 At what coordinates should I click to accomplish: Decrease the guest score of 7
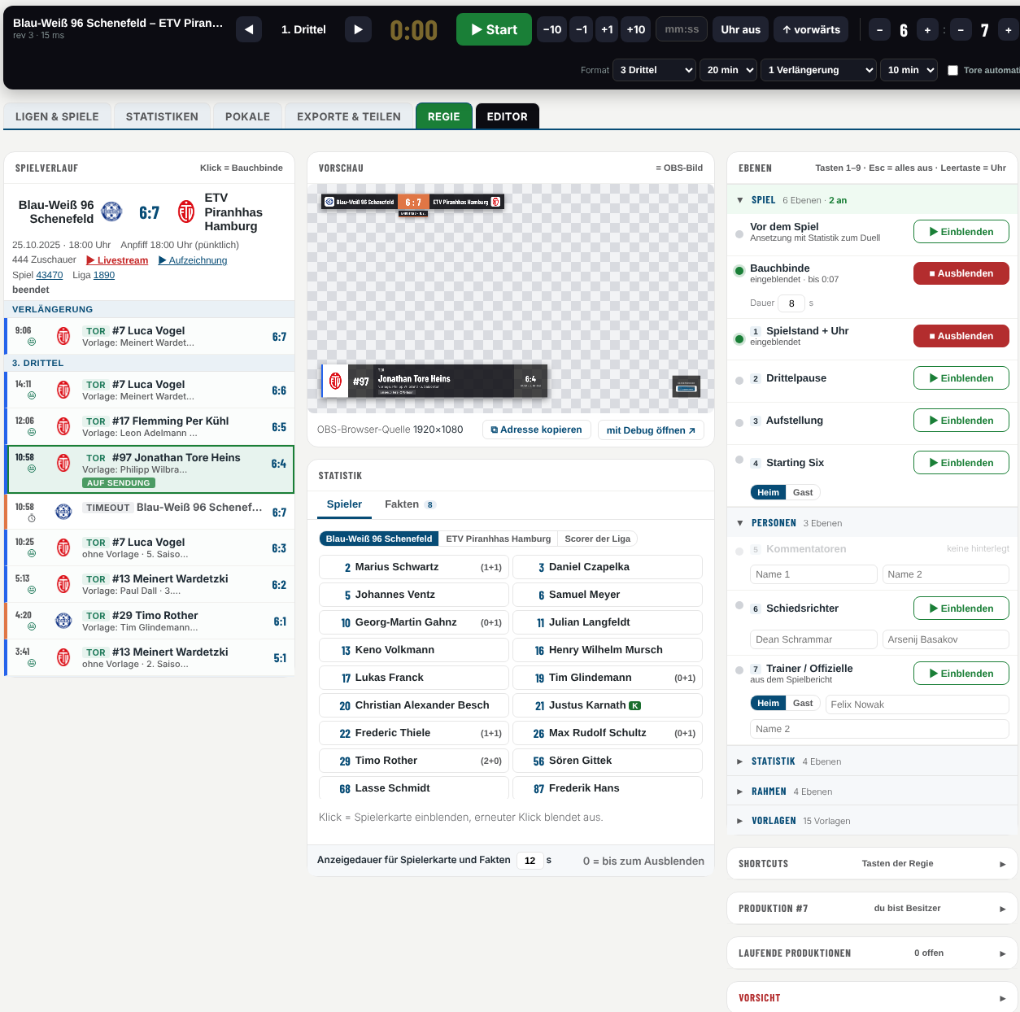[x=961, y=30]
